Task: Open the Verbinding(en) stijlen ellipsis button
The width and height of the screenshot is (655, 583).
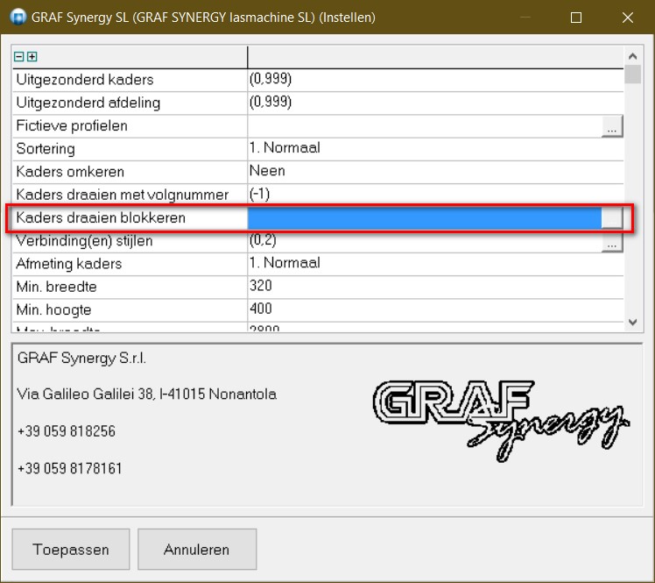Action: coord(612,242)
